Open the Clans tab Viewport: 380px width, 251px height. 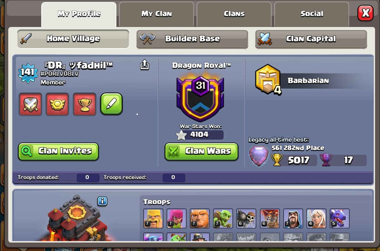[234, 14]
